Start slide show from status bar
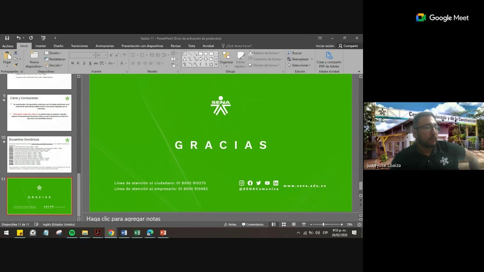 click(x=304, y=224)
